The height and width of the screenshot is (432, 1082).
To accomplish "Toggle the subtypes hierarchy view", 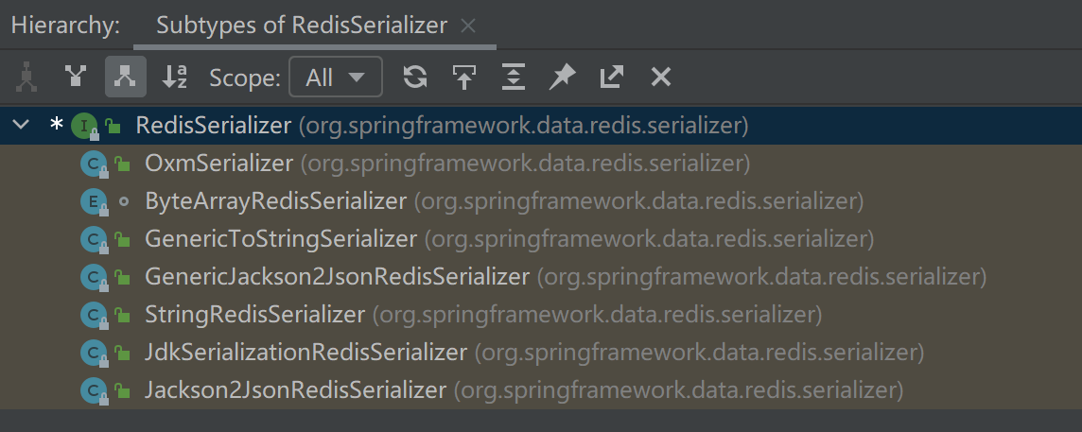I will coord(125,77).
